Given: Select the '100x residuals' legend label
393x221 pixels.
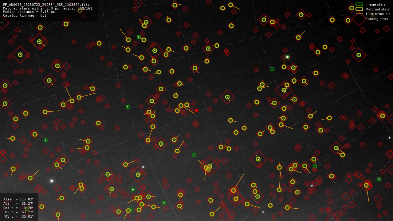Looking at the screenshot, I should click(x=378, y=14).
